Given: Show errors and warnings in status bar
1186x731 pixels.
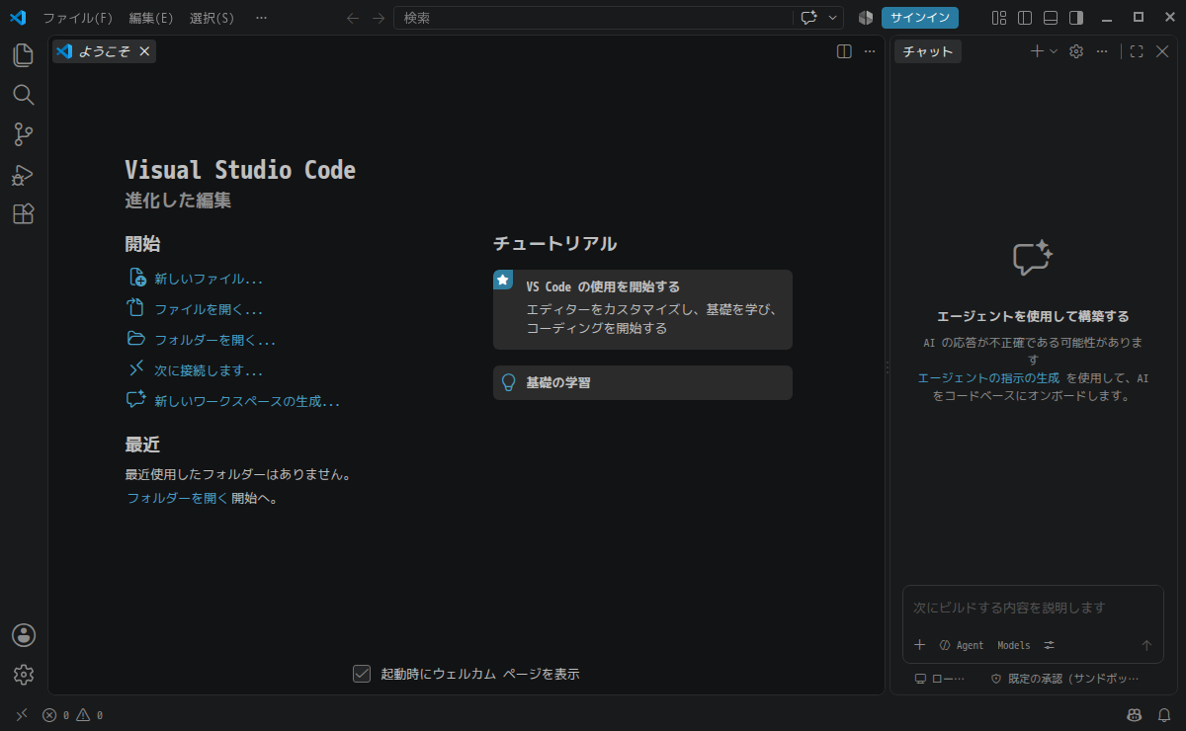Looking at the screenshot, I should 72,714.
